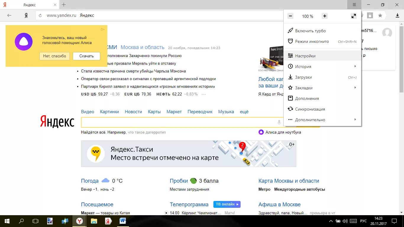
Task: Click the taskbar search magnifier icon
Action: coord(21,221)
